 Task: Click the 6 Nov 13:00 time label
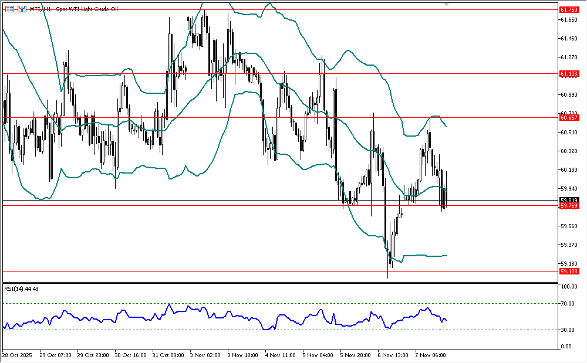point(393,355)
